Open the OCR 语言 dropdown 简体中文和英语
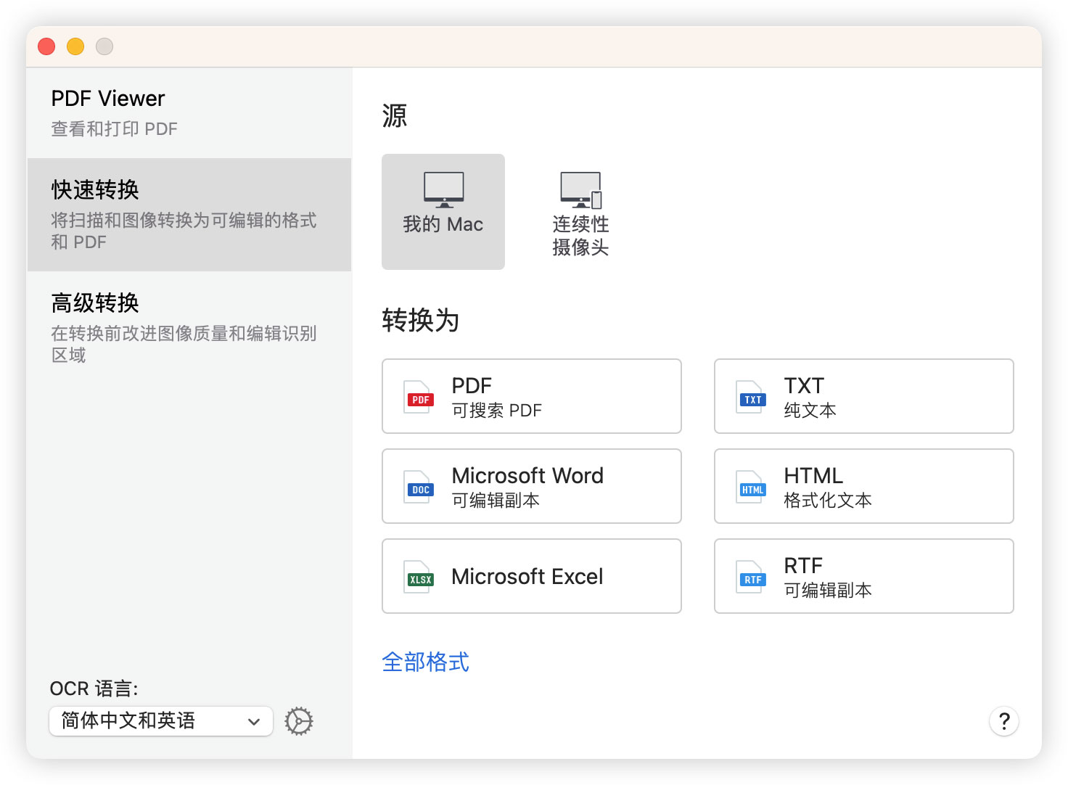 161,721
